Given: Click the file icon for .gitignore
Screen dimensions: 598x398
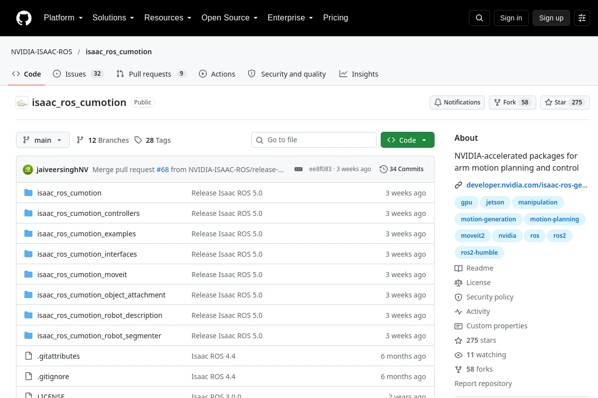Looking at the screenshot, I should pyautogui.click(x=28, y=377).
